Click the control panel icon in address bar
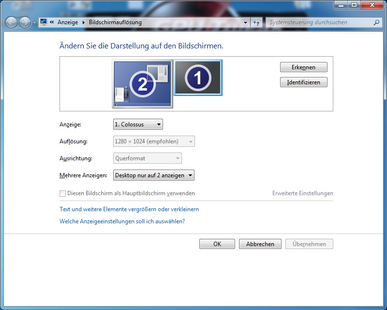Viewport: 387px width, 310px height. point(44,22)
